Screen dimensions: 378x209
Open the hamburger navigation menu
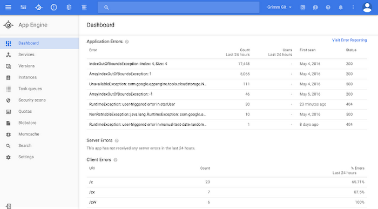click(x=8, y=7)
